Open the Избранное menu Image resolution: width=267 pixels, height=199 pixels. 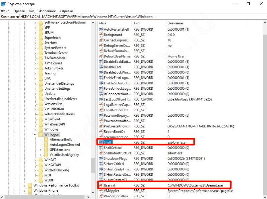coord(47,11)
